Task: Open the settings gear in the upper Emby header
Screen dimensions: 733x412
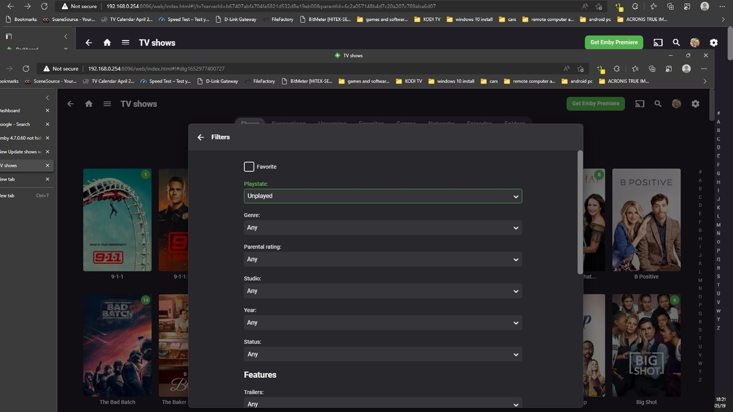Action: pyautogui.click(x=713, y=43)
